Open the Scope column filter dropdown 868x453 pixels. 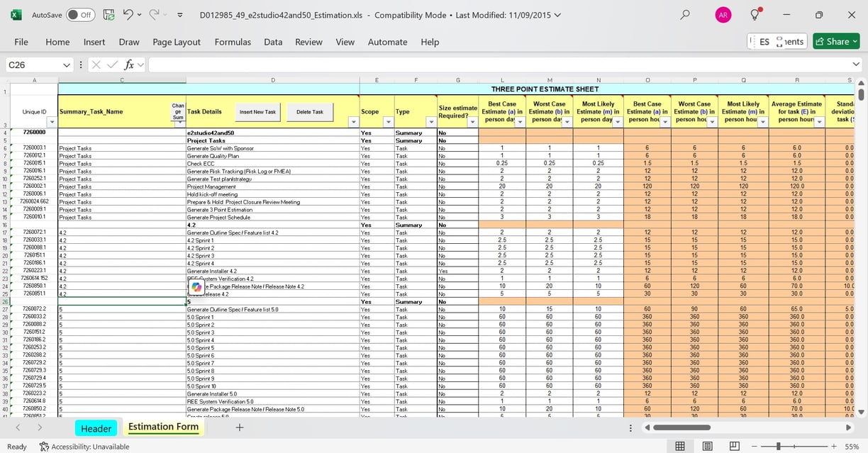[x=388, y=123]
